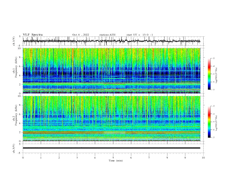The width and height of the screenshot is (229, 177).
Task: Click time axis tick label "1"
Action: pos(41,158)
